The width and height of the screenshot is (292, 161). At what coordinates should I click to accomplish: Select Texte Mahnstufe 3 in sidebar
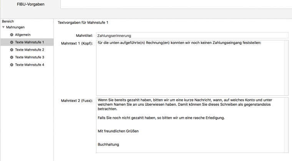coord(27,57)
